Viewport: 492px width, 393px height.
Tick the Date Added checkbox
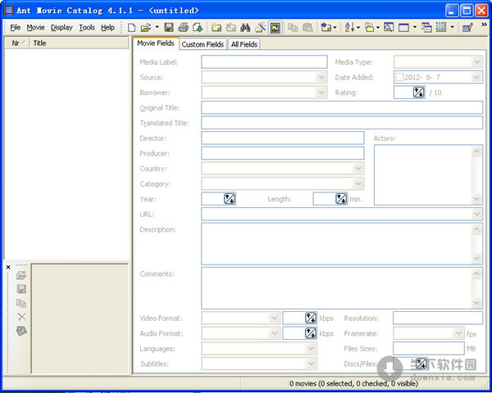399,77
